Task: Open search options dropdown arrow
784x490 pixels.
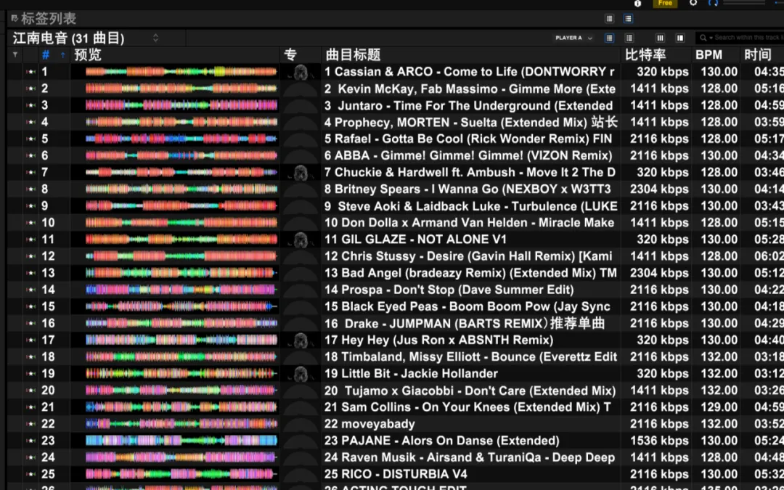Action: (711, 38)
